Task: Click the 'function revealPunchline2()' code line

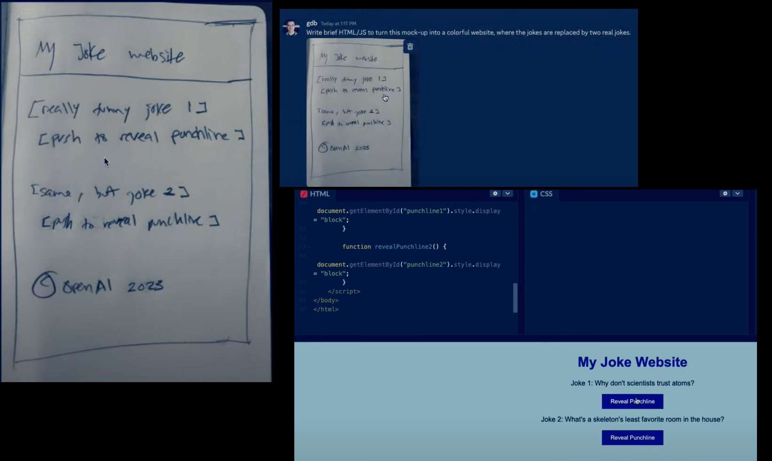Action: pos(394,246)
